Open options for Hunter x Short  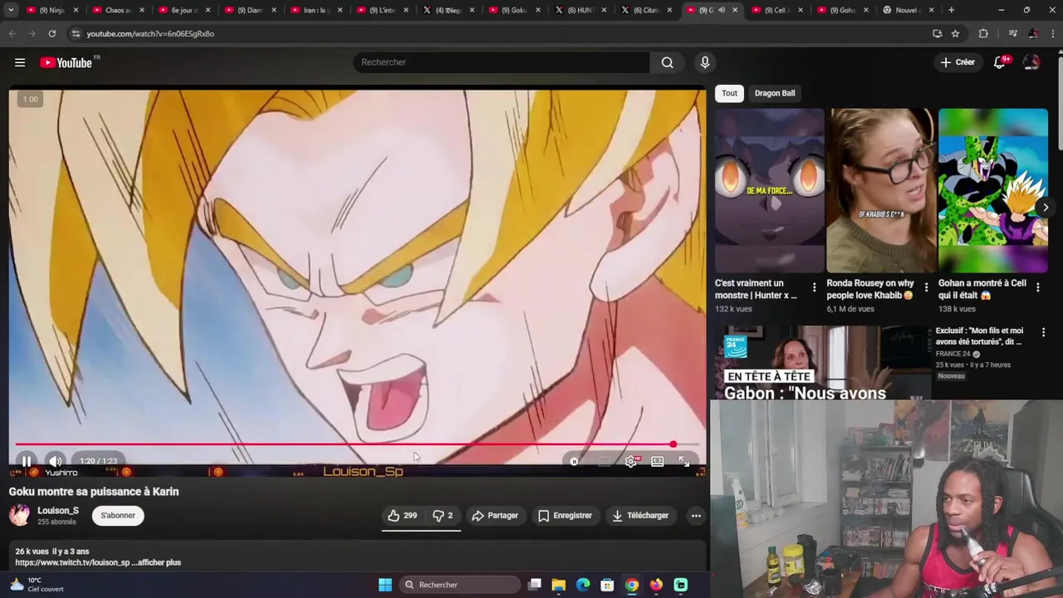(814, 288)
